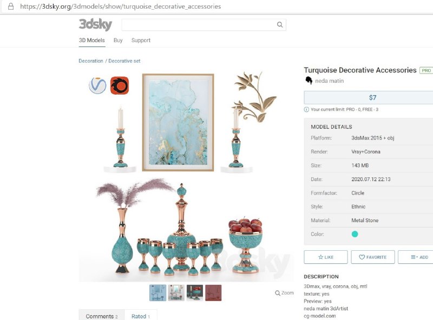Click the browser address padlock icon
This screenshot has width=433, height=320.
(x=11, y=6)
